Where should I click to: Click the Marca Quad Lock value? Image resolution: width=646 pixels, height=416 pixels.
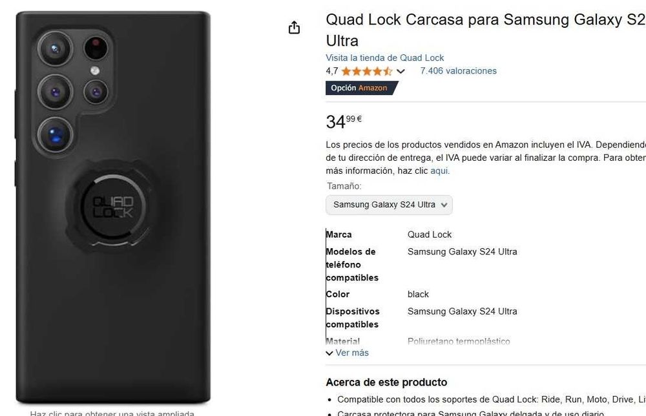pyautogui.click(x=430, y=234)
